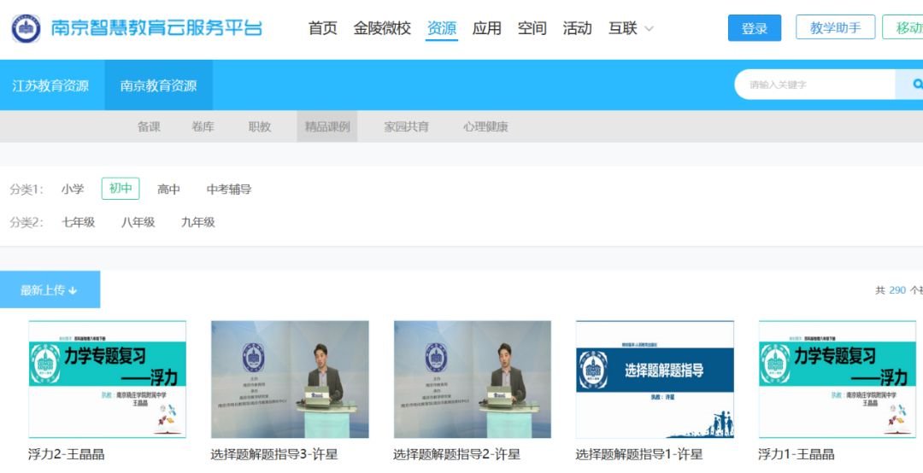
Task: Open the 卷库 tab
Action: coord(203,126)
